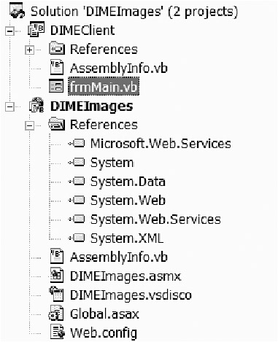
Task: Select the DIMEClient project icon
Action: (36, 29)
